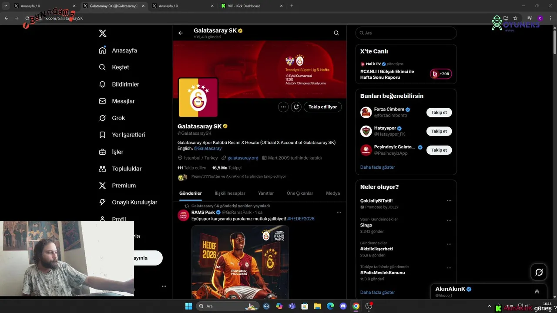Click the Windows taskbar Ara search box
The image size is (557, 313).
[x=228, y=306]
